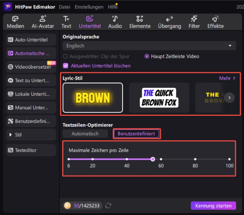Click the Mehr link for lyric styles
The image size is (244, 215).
(x=227, y=78)
